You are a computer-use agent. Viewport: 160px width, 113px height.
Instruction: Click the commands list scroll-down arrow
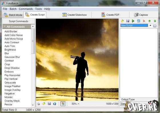33,105
